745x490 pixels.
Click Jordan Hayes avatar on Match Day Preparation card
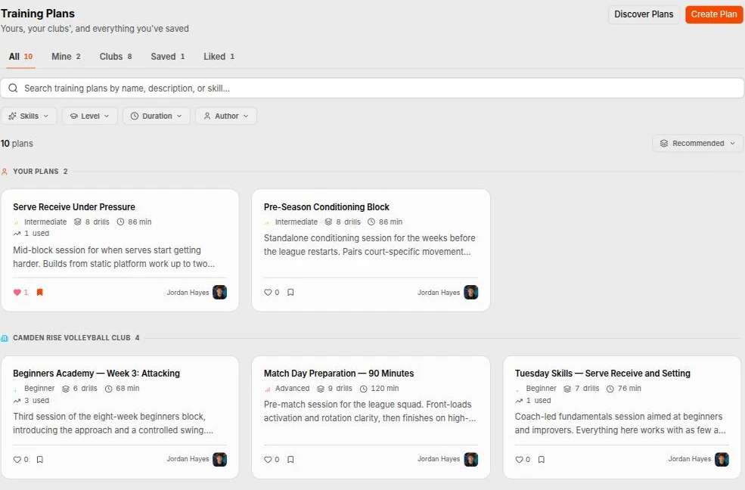(471, 460)
